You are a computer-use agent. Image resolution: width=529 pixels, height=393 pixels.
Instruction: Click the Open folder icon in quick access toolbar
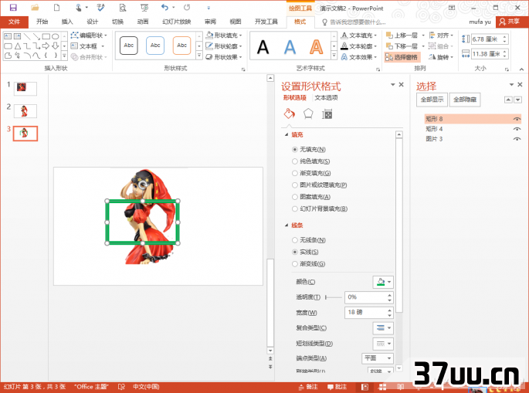coord(35,8)
